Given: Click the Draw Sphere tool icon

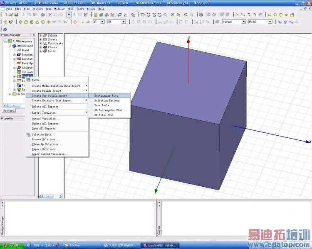Looking at the screenshot, I should [x=43, y=22].
